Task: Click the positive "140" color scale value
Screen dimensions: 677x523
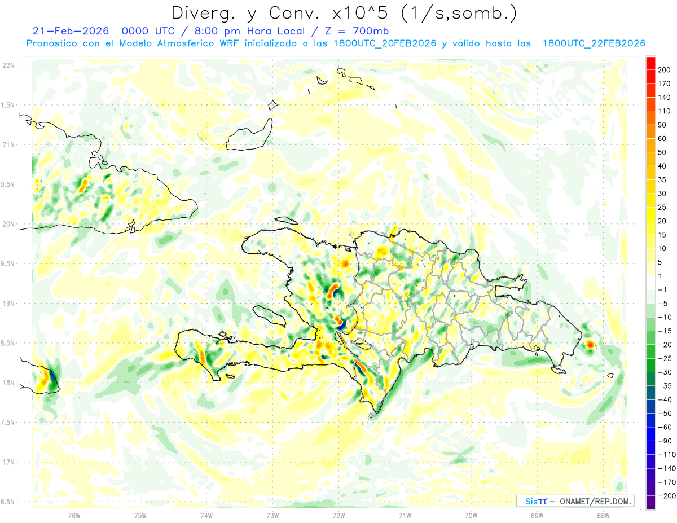Action: [x=665, y=97]
